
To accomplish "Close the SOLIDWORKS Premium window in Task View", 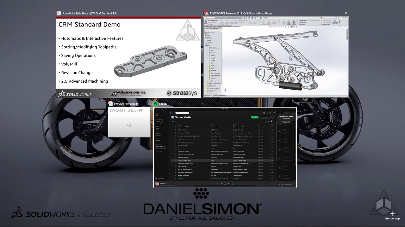I will (x=346, y=13).
